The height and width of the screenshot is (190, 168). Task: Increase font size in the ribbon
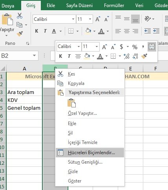tap(98, 19)
